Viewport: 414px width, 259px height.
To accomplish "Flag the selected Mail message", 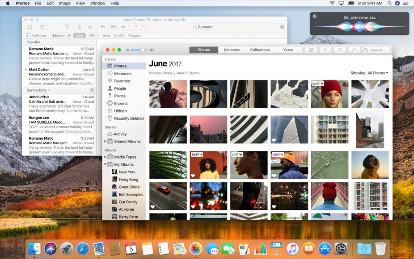I will click(x=135, y=27).
